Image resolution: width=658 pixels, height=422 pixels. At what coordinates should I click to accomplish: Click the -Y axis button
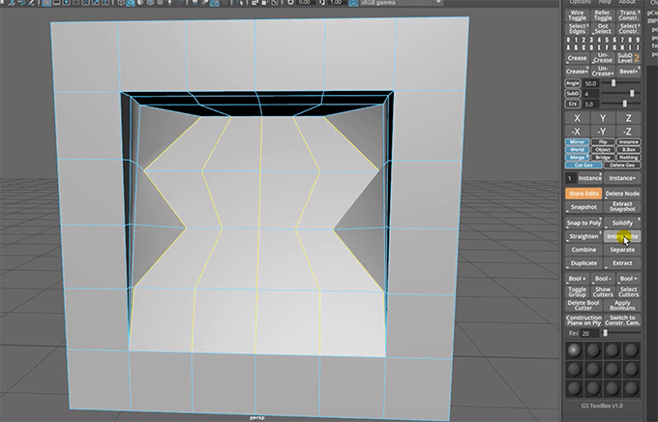point(603,131)
